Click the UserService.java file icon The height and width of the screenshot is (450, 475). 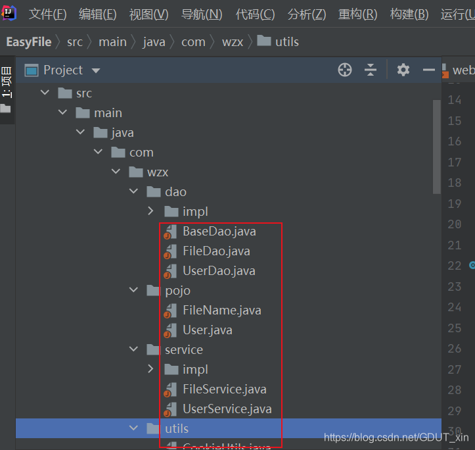(x=170, y=409)
